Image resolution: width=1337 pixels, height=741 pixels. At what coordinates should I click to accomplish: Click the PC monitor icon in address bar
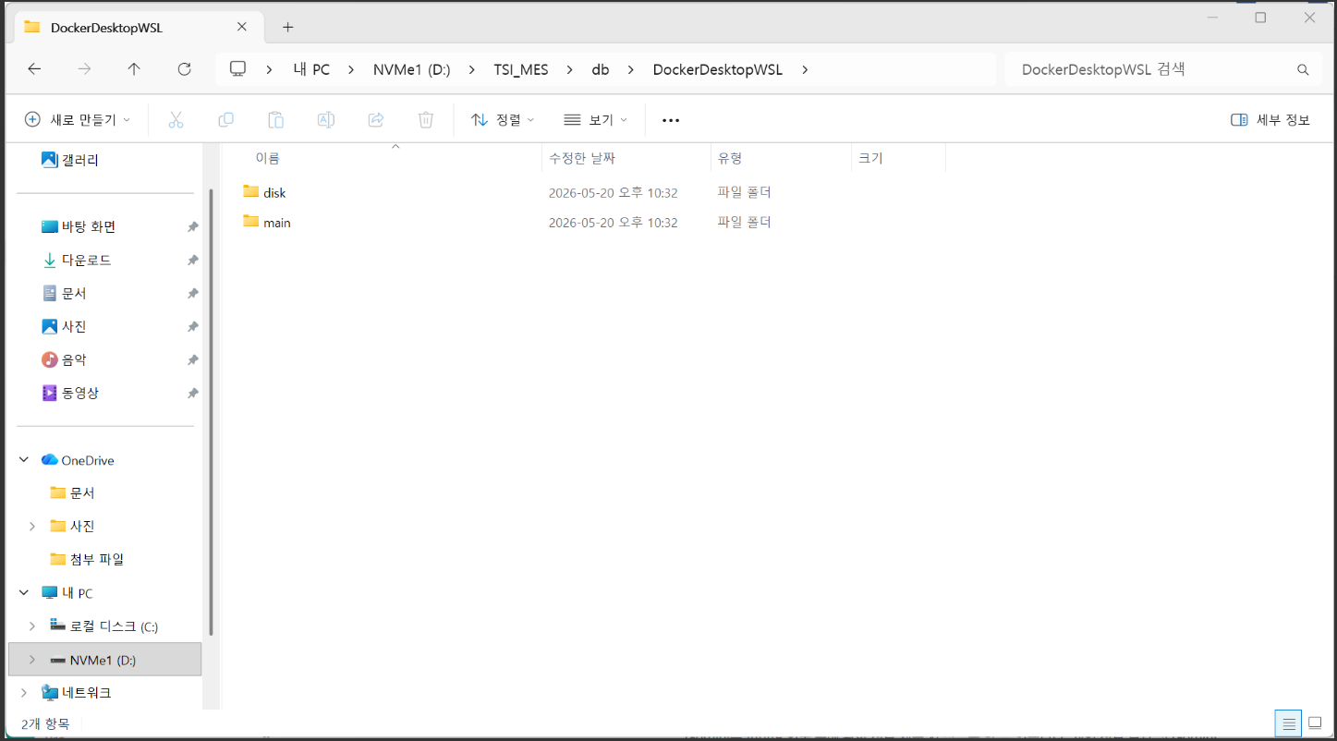click(x=238, y=69)
